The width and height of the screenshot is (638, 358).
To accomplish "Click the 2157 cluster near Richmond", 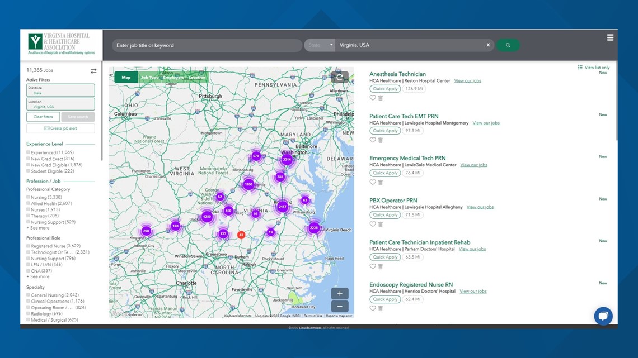I will tap(283, 207).
